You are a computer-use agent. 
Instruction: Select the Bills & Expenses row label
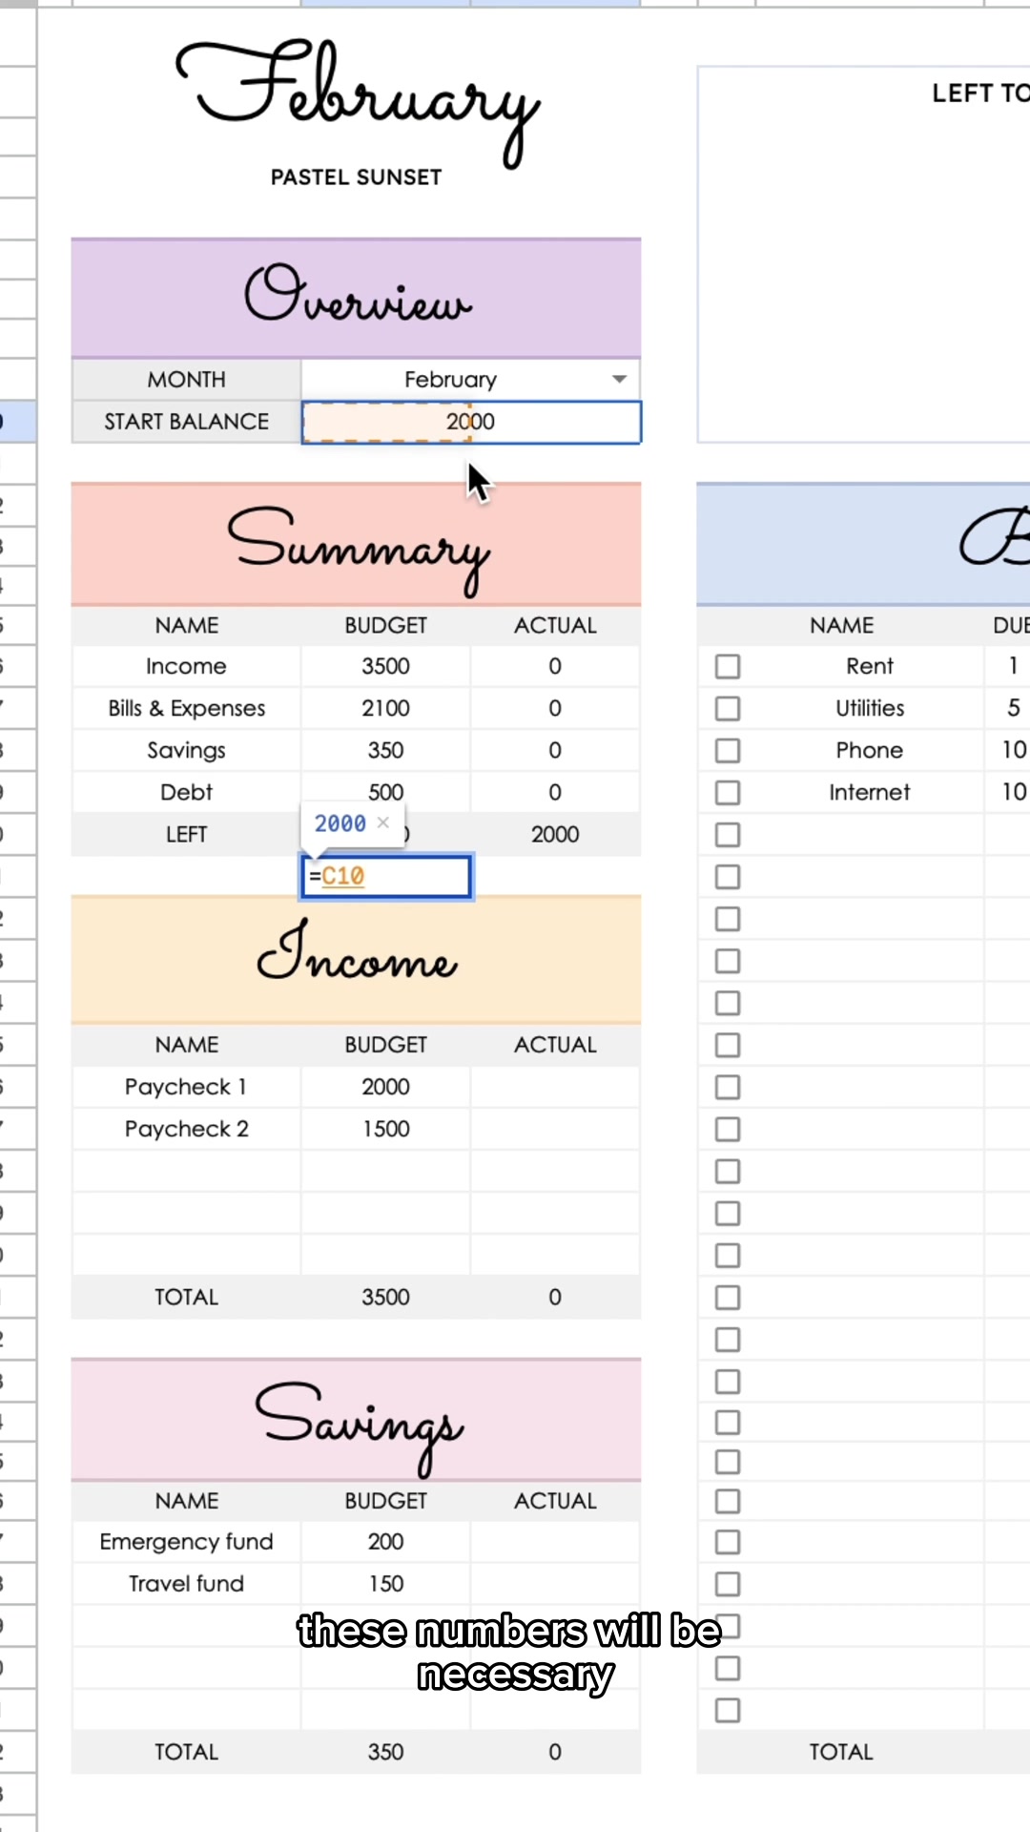click(187, 708)
